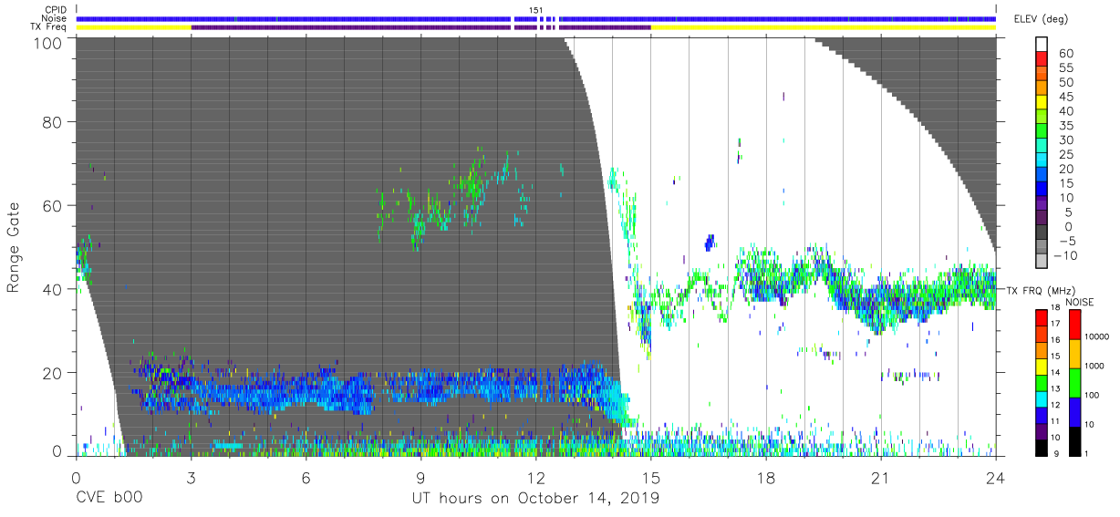Screen dimensions: 1120x517
Task: Pick the black bottom segment of TX FRQ colorbar
Action: point(1041,449)
